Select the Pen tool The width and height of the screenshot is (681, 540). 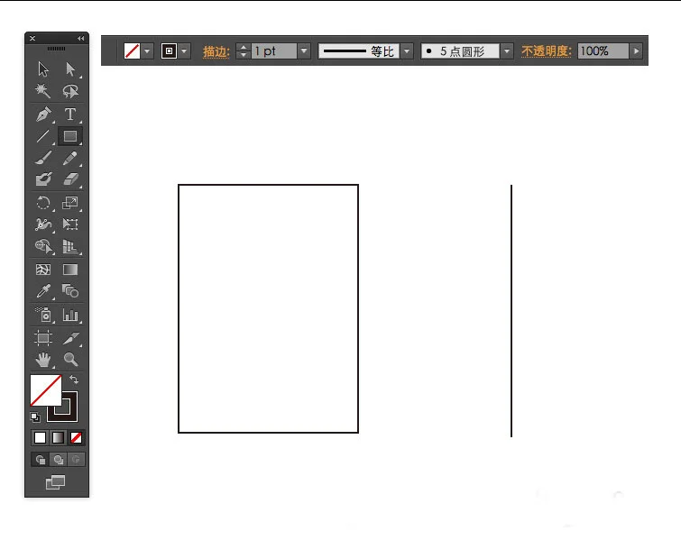43,114
